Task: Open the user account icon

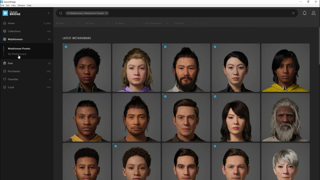Action: coord(313,13)
